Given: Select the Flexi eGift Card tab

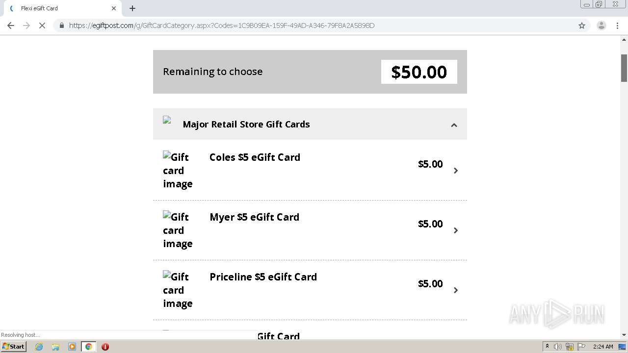Looking at the screenshot, I should pyautogui.click(x=59, y=8).
